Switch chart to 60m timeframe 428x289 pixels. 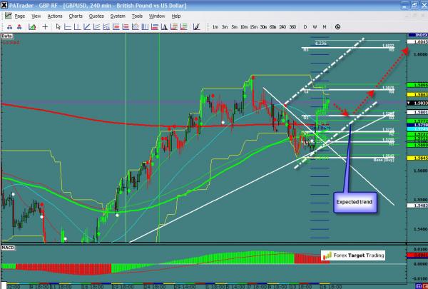pos(272,27)
